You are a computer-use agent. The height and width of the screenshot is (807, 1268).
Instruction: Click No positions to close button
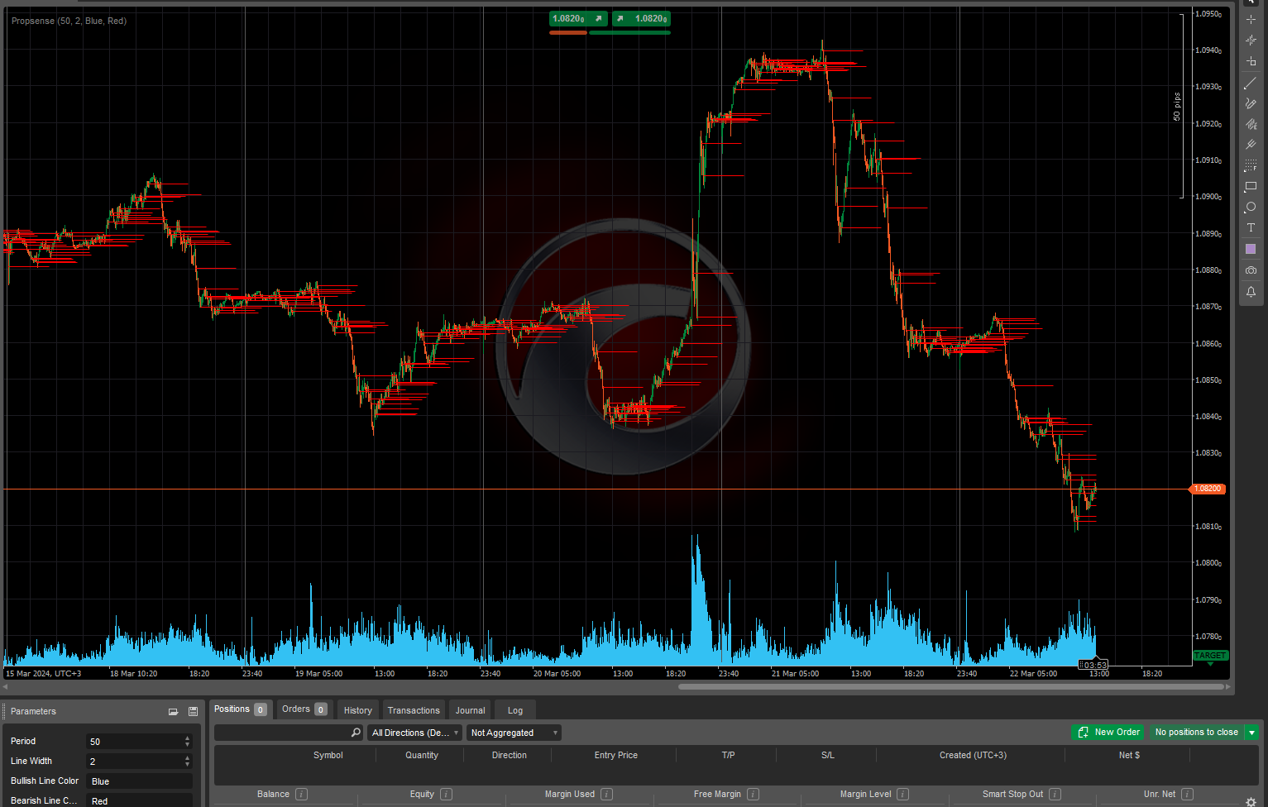1197,733
